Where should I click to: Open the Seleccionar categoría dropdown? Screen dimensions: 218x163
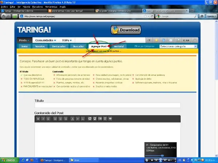(178, 46)
